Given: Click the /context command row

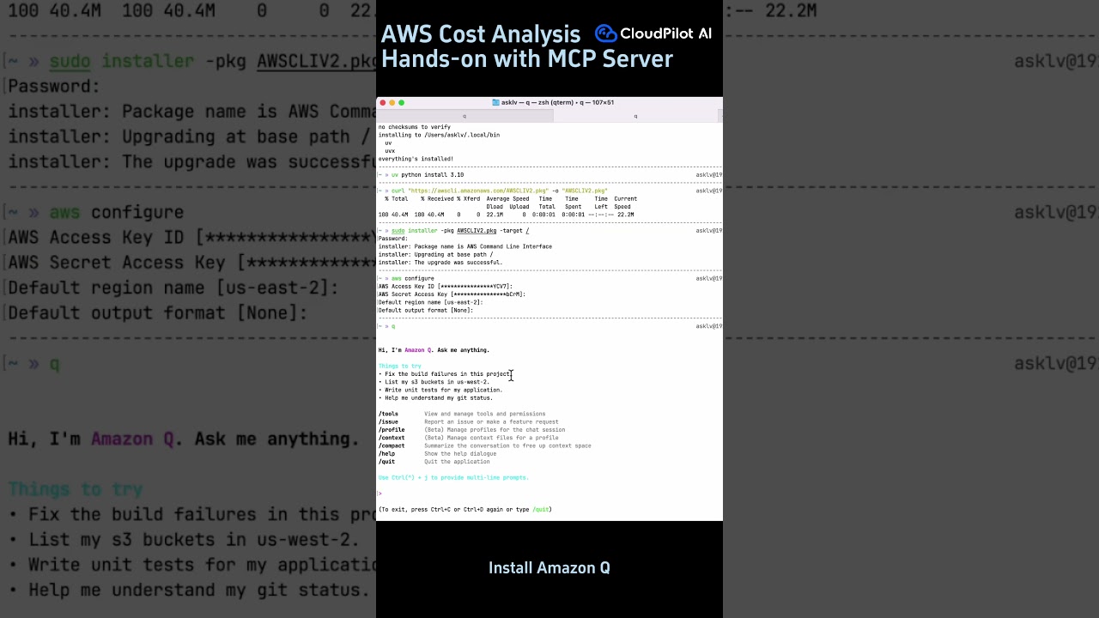Looking at the screenshot, I should (469, 438).
